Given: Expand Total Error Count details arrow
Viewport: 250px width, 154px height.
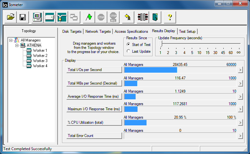Looking at the screenshot, I should [x=240, y=136].
